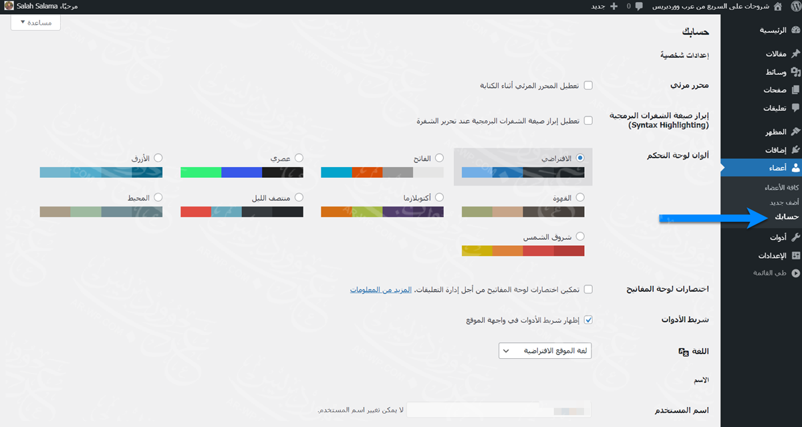Select the الافتراضي color scheme radio
Viewport: 802px width, 427px height.
point(580,158)
